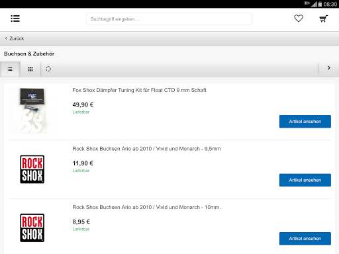Viewport: 339px width, 254px height.
Task: View article for Rock Shox 10mm bushings
Action: point(305,239)
